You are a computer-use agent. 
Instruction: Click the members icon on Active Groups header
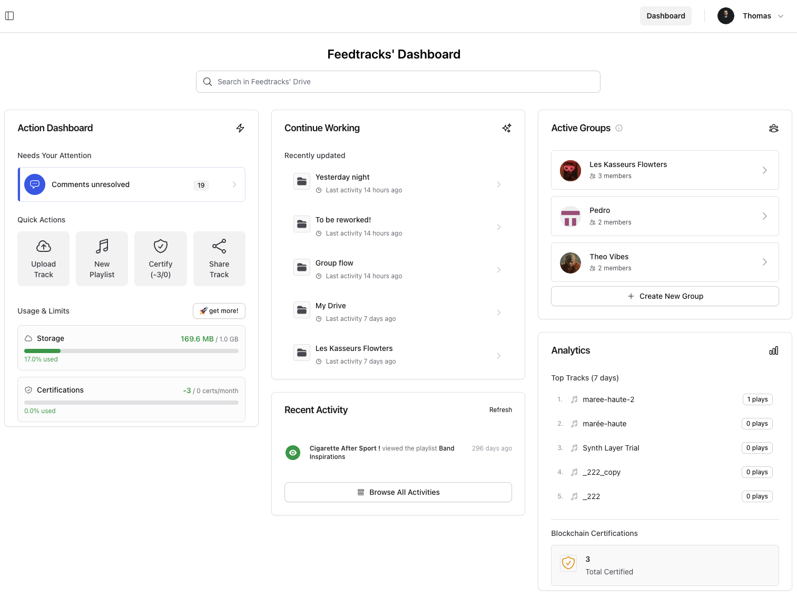pos(773,128)
